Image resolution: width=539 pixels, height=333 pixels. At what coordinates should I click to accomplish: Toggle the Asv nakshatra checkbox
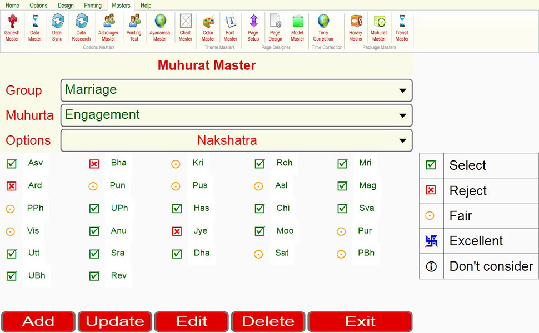(12, 164)
